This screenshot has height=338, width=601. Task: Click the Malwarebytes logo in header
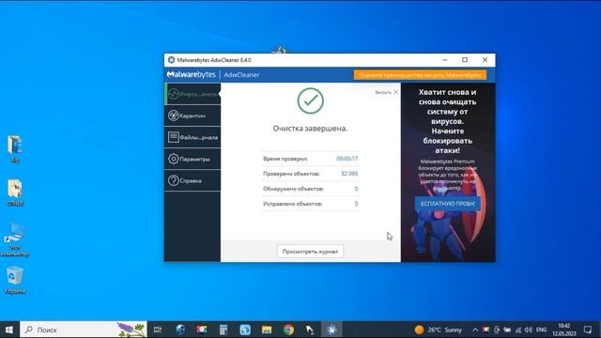(x=191, y=75)
